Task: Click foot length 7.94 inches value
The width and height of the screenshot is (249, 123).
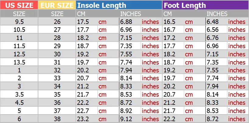Action: point(212,87)
